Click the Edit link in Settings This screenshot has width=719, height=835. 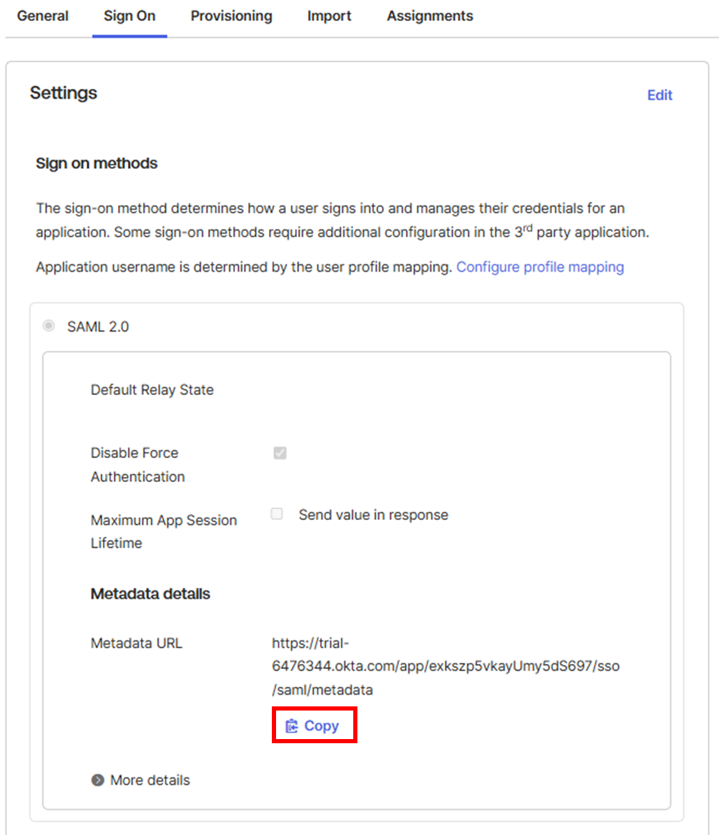[660, 95]
